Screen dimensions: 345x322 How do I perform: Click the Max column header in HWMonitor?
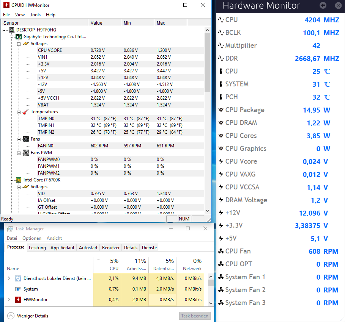coord(170,23)
